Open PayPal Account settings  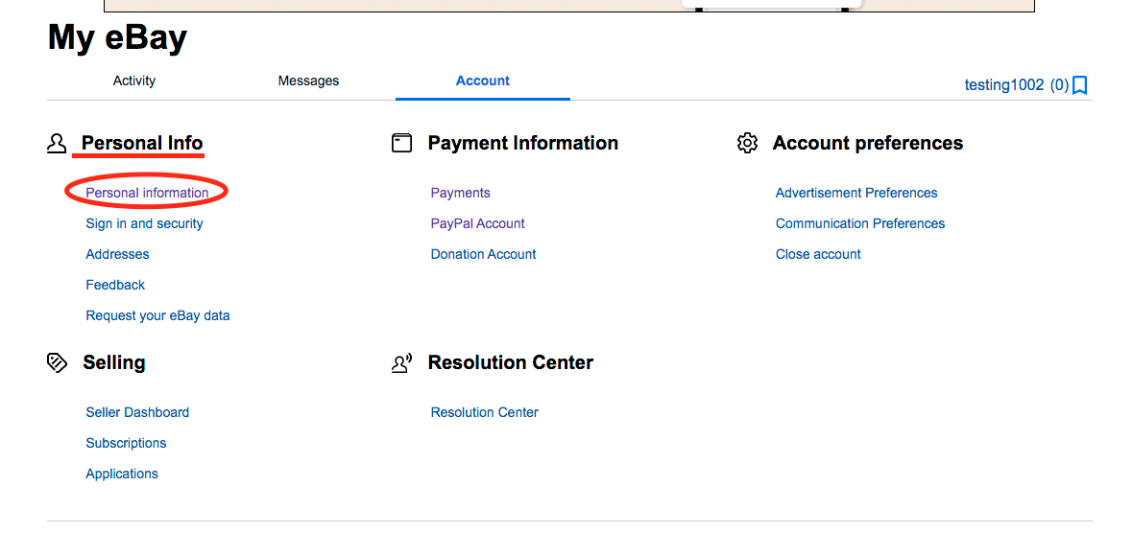[x=477, y=223]
